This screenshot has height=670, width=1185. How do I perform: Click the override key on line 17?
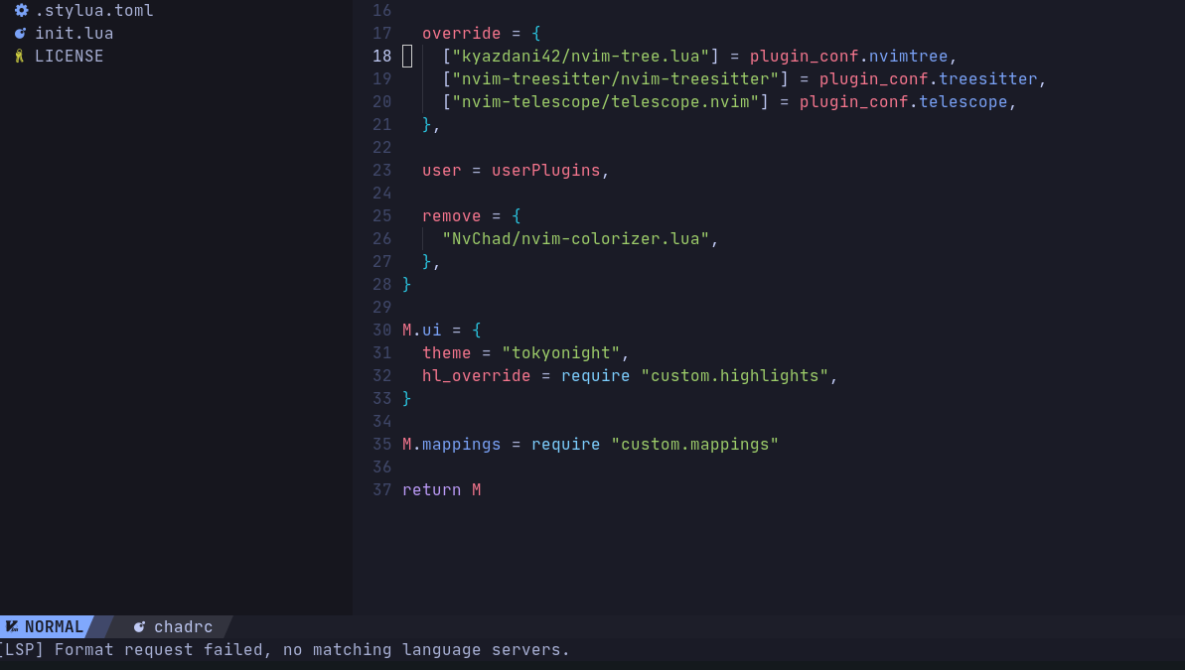coord(462,33)
